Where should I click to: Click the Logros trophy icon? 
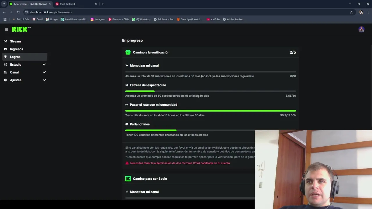pyautogui.click(x=5, y=57)
